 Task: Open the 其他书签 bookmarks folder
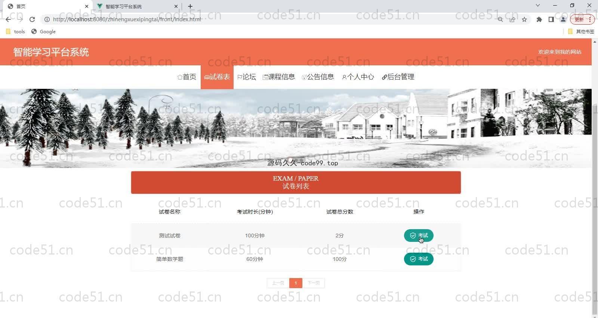[581, 32]
